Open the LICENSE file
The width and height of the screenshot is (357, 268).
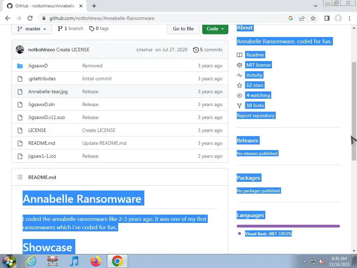(37, 131)
